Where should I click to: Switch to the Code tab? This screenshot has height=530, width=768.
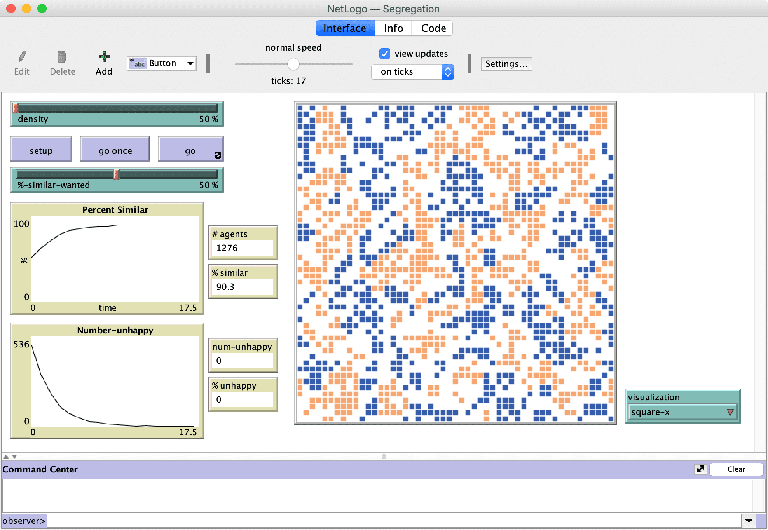click(x=433, y=28)
